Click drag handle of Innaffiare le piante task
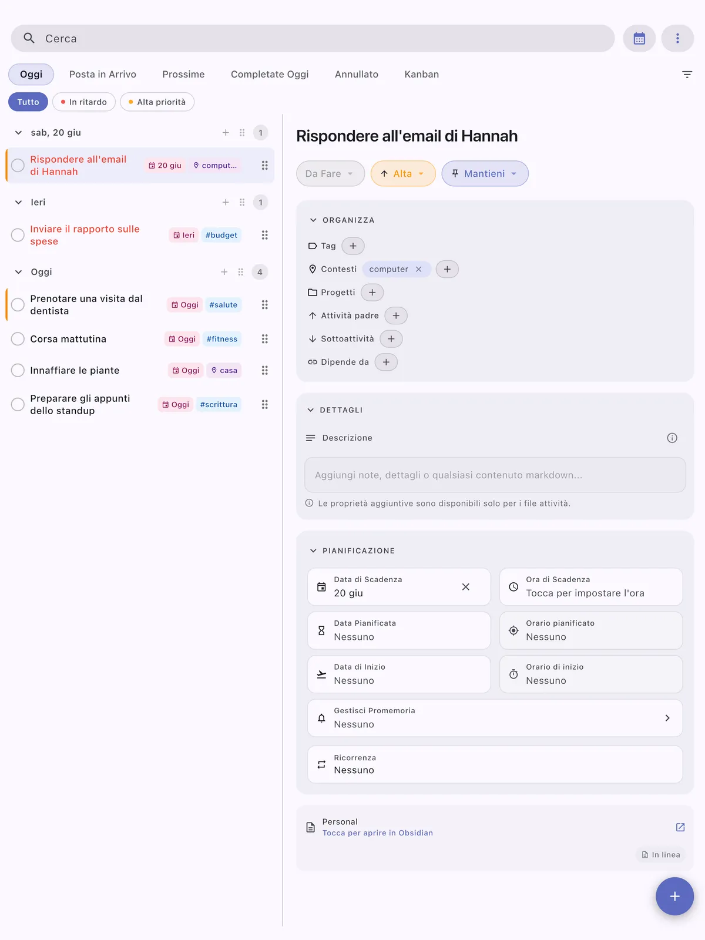 pos(265,370)
